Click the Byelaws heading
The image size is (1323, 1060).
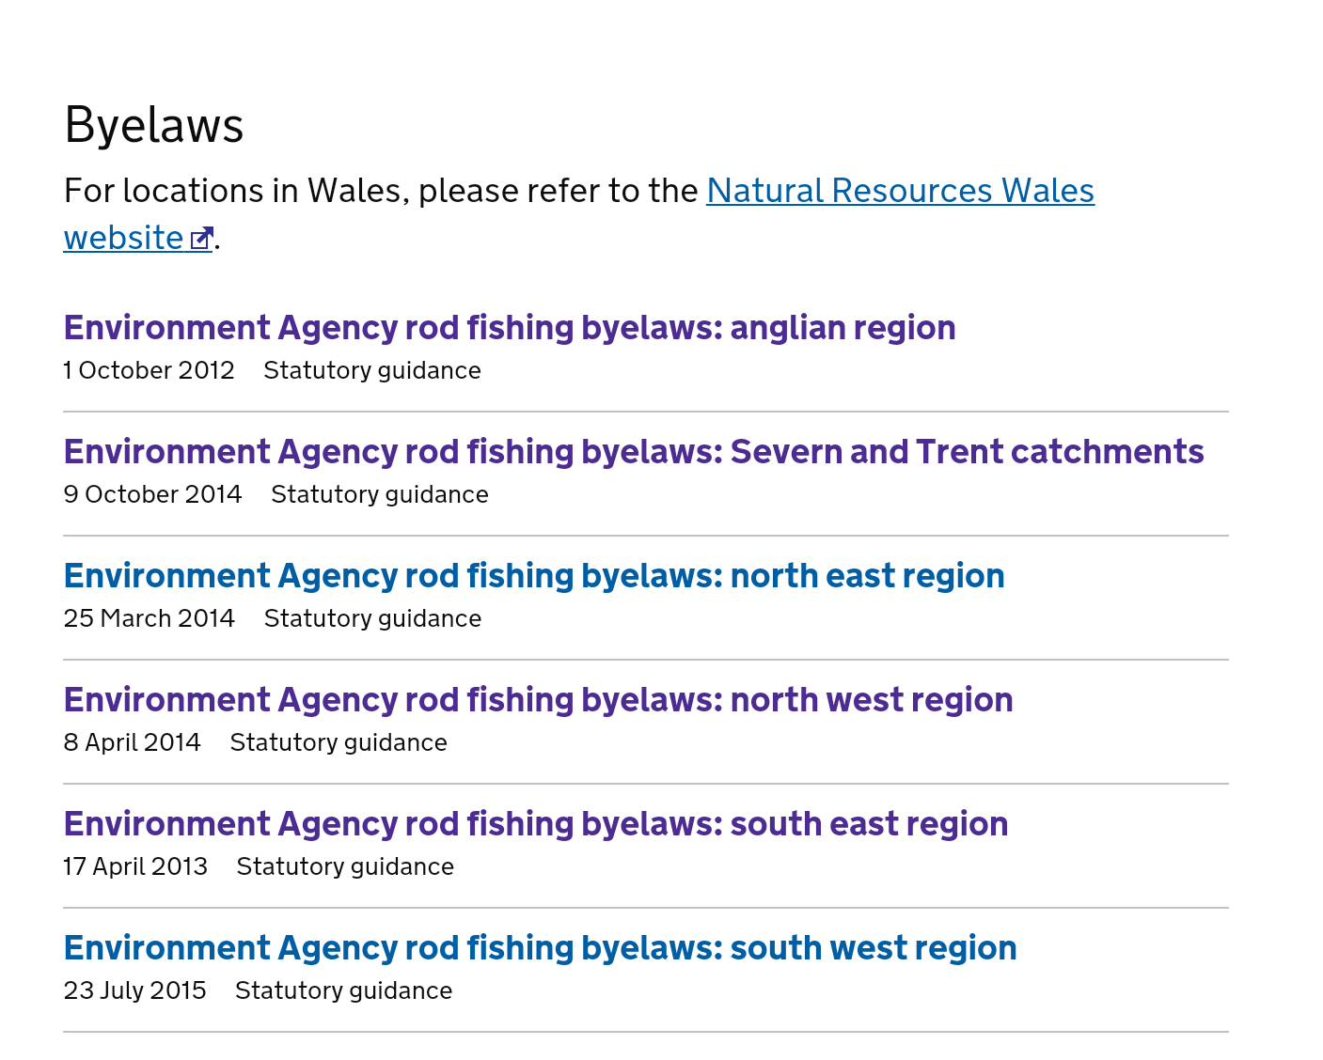click(x=154, y=125)
